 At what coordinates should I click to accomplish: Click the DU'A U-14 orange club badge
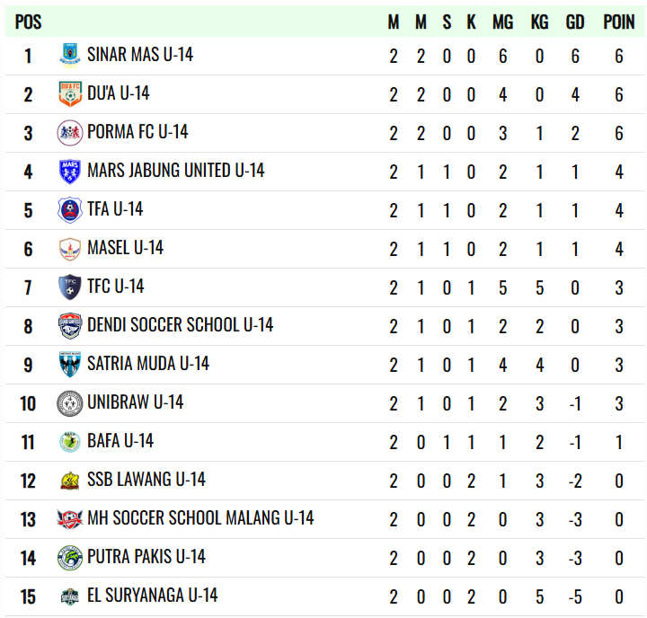pos(70,93)
